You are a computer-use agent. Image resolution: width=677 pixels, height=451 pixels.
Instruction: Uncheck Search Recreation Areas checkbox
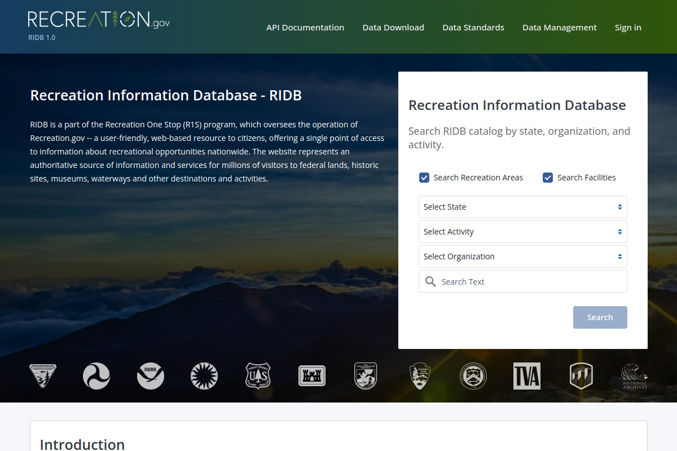pos(424,178)
